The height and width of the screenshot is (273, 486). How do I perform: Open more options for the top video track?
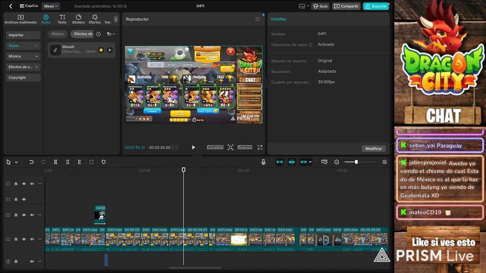pos(40,184)
